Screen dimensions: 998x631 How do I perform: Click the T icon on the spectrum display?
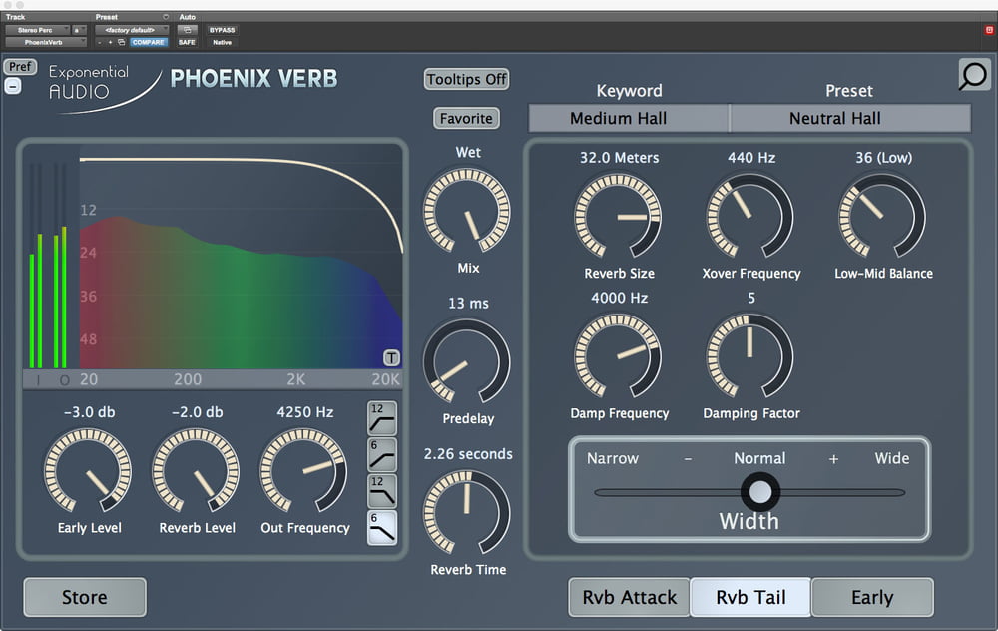[x=390, y=355]
